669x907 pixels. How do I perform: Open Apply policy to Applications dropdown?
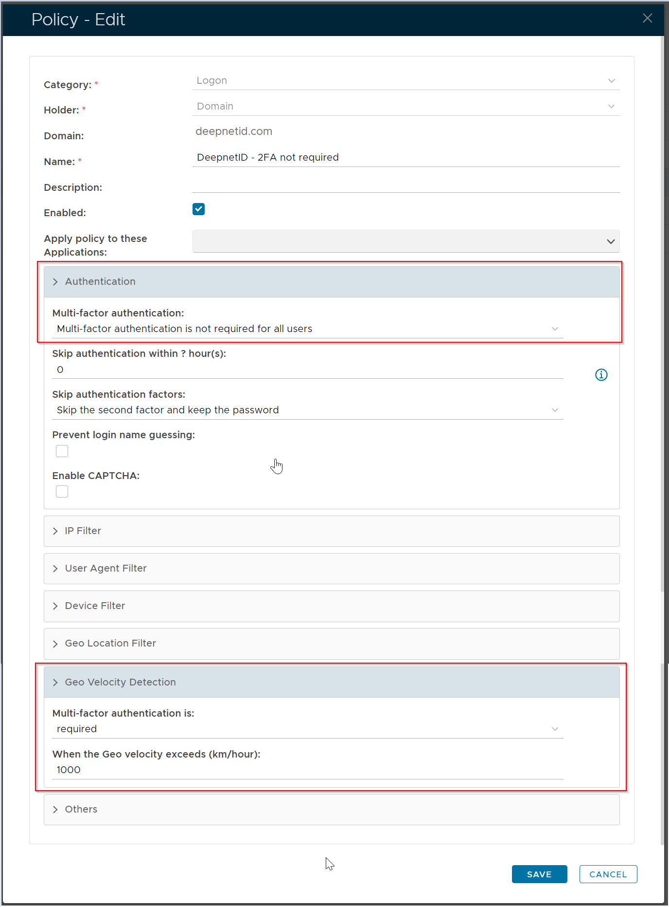click(x=405, y=241)
